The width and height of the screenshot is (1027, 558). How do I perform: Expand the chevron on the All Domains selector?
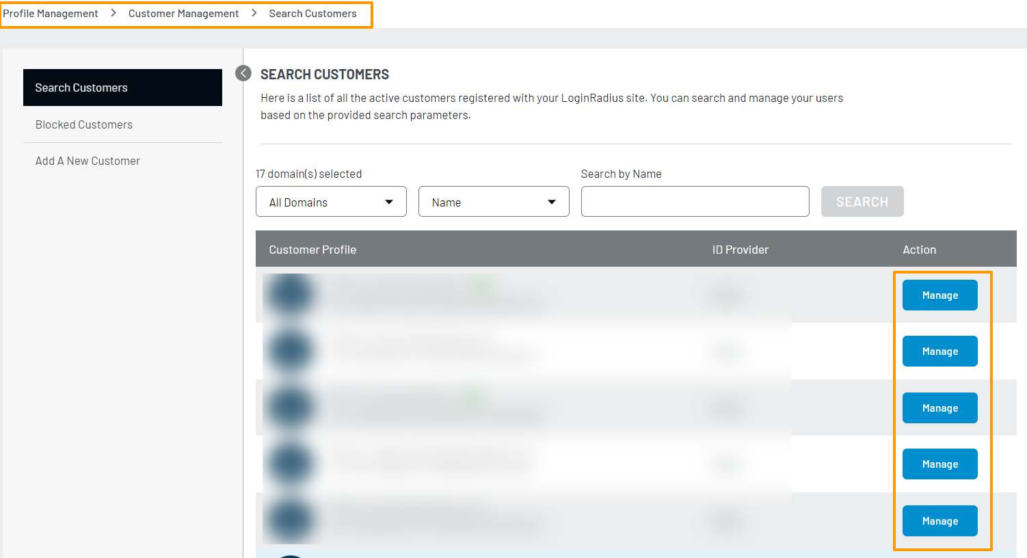(x=389, y=201)
